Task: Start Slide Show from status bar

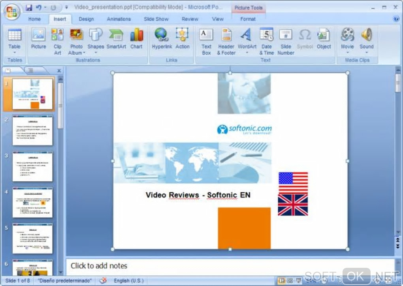Action: pos(298,280)
